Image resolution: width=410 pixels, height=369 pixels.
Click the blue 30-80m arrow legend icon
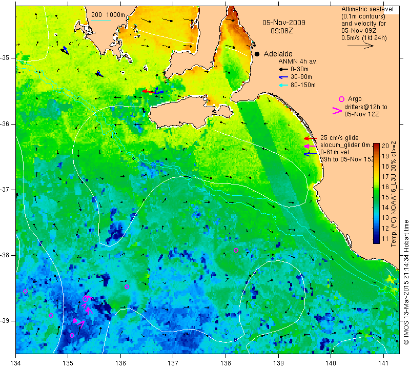coord(283,77)
